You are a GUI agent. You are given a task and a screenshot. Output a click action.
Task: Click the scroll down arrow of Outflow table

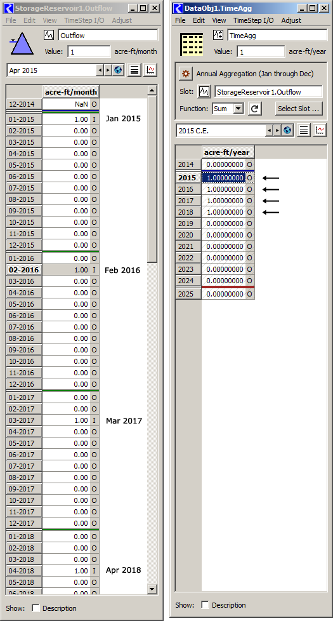(x=152, y=589)
